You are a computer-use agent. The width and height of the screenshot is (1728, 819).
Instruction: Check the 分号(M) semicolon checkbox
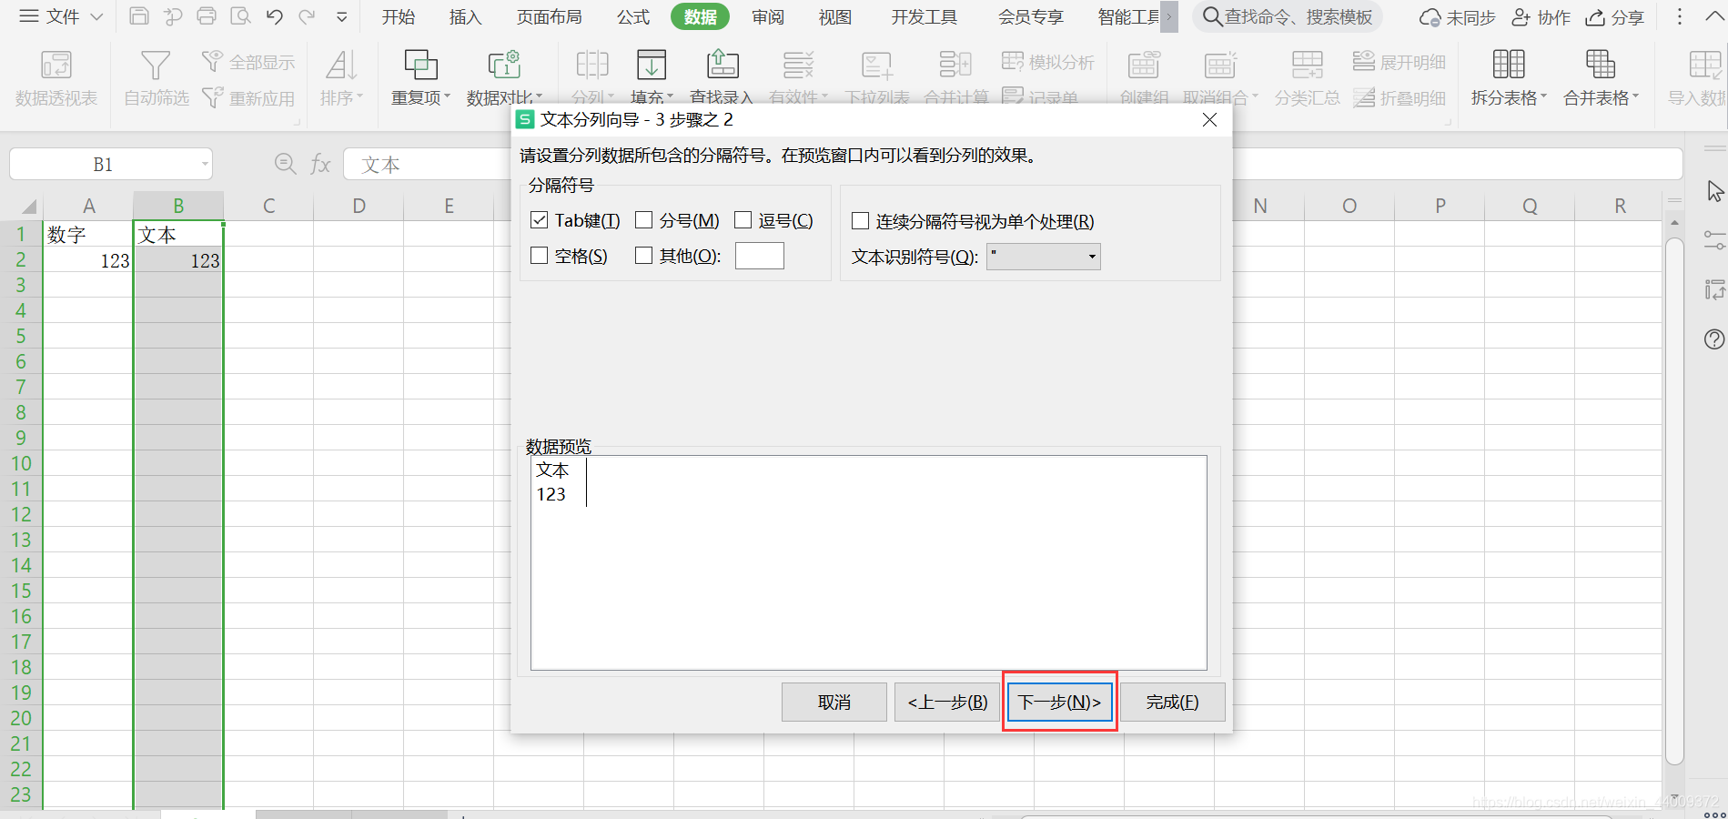tap(643, 220)
